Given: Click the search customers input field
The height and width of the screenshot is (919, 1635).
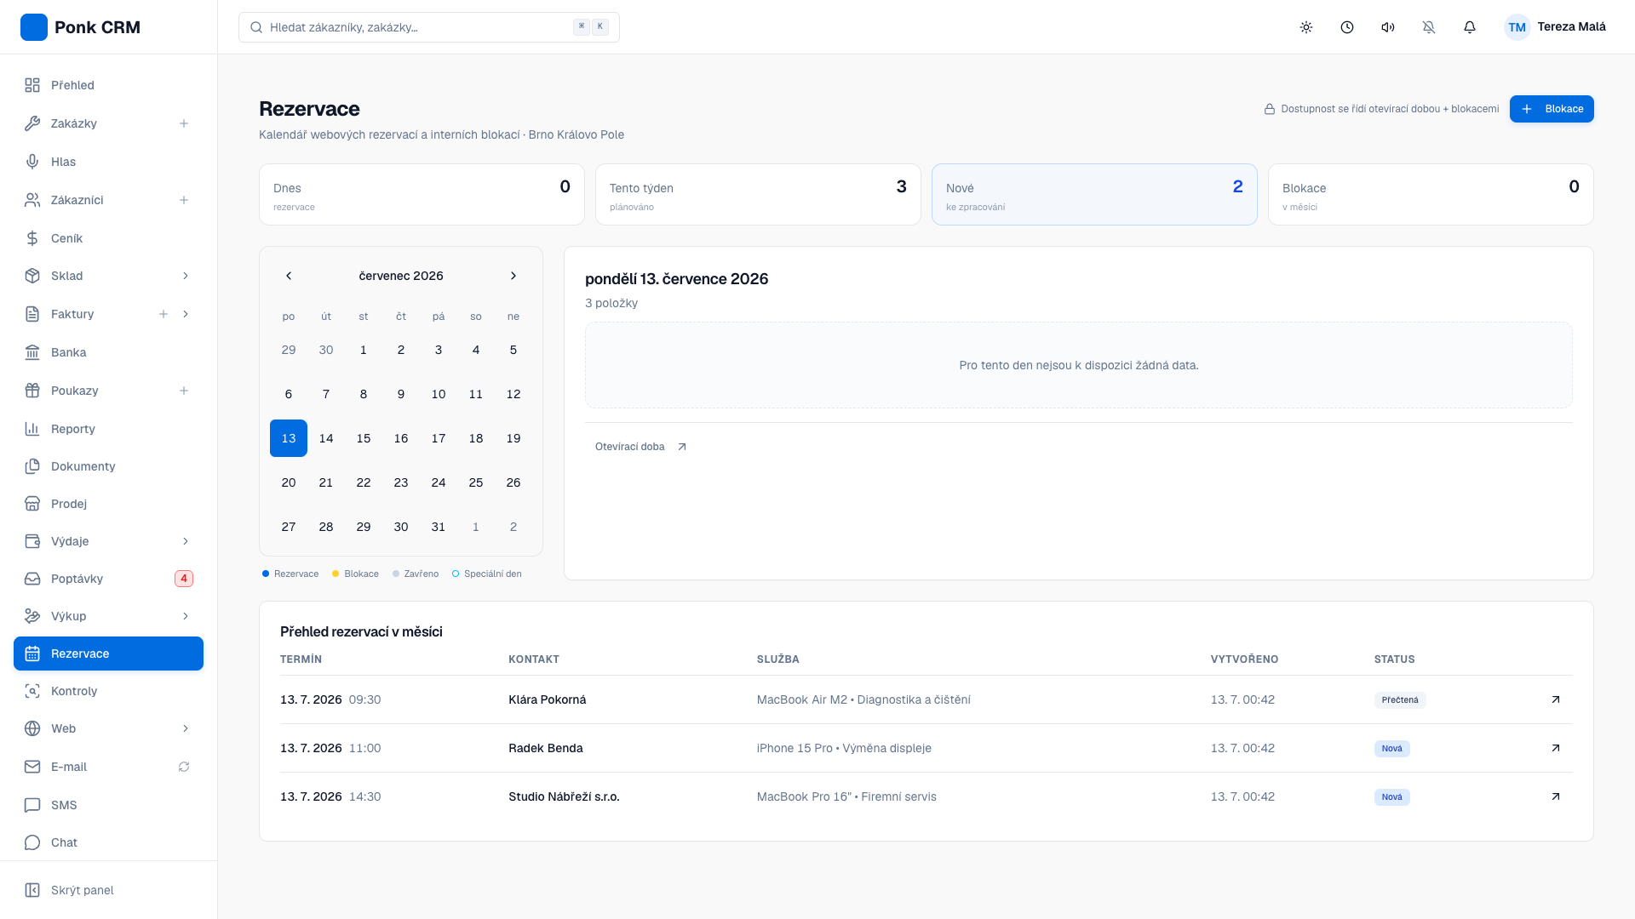Looking at the screenshot, I should click(429, 27).
